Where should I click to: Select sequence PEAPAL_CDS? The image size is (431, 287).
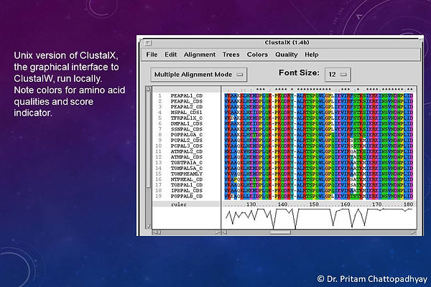point(186,101)
